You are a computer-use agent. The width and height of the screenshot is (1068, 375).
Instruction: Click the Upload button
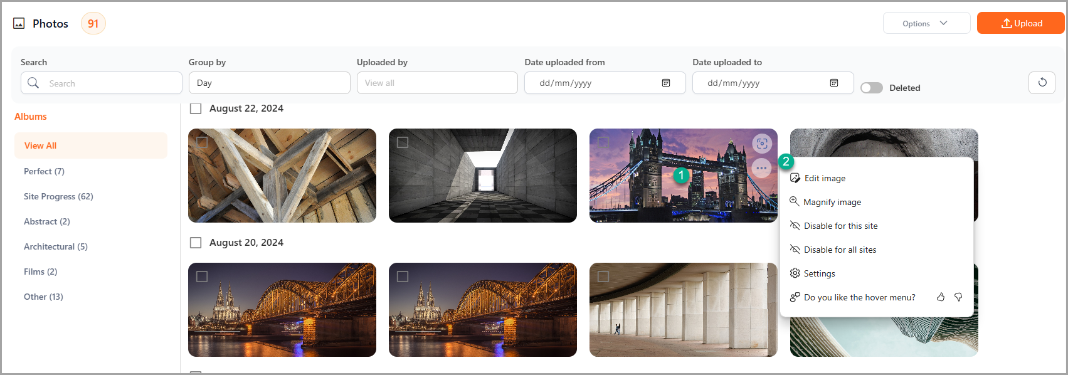click(x=1021, y=23)
